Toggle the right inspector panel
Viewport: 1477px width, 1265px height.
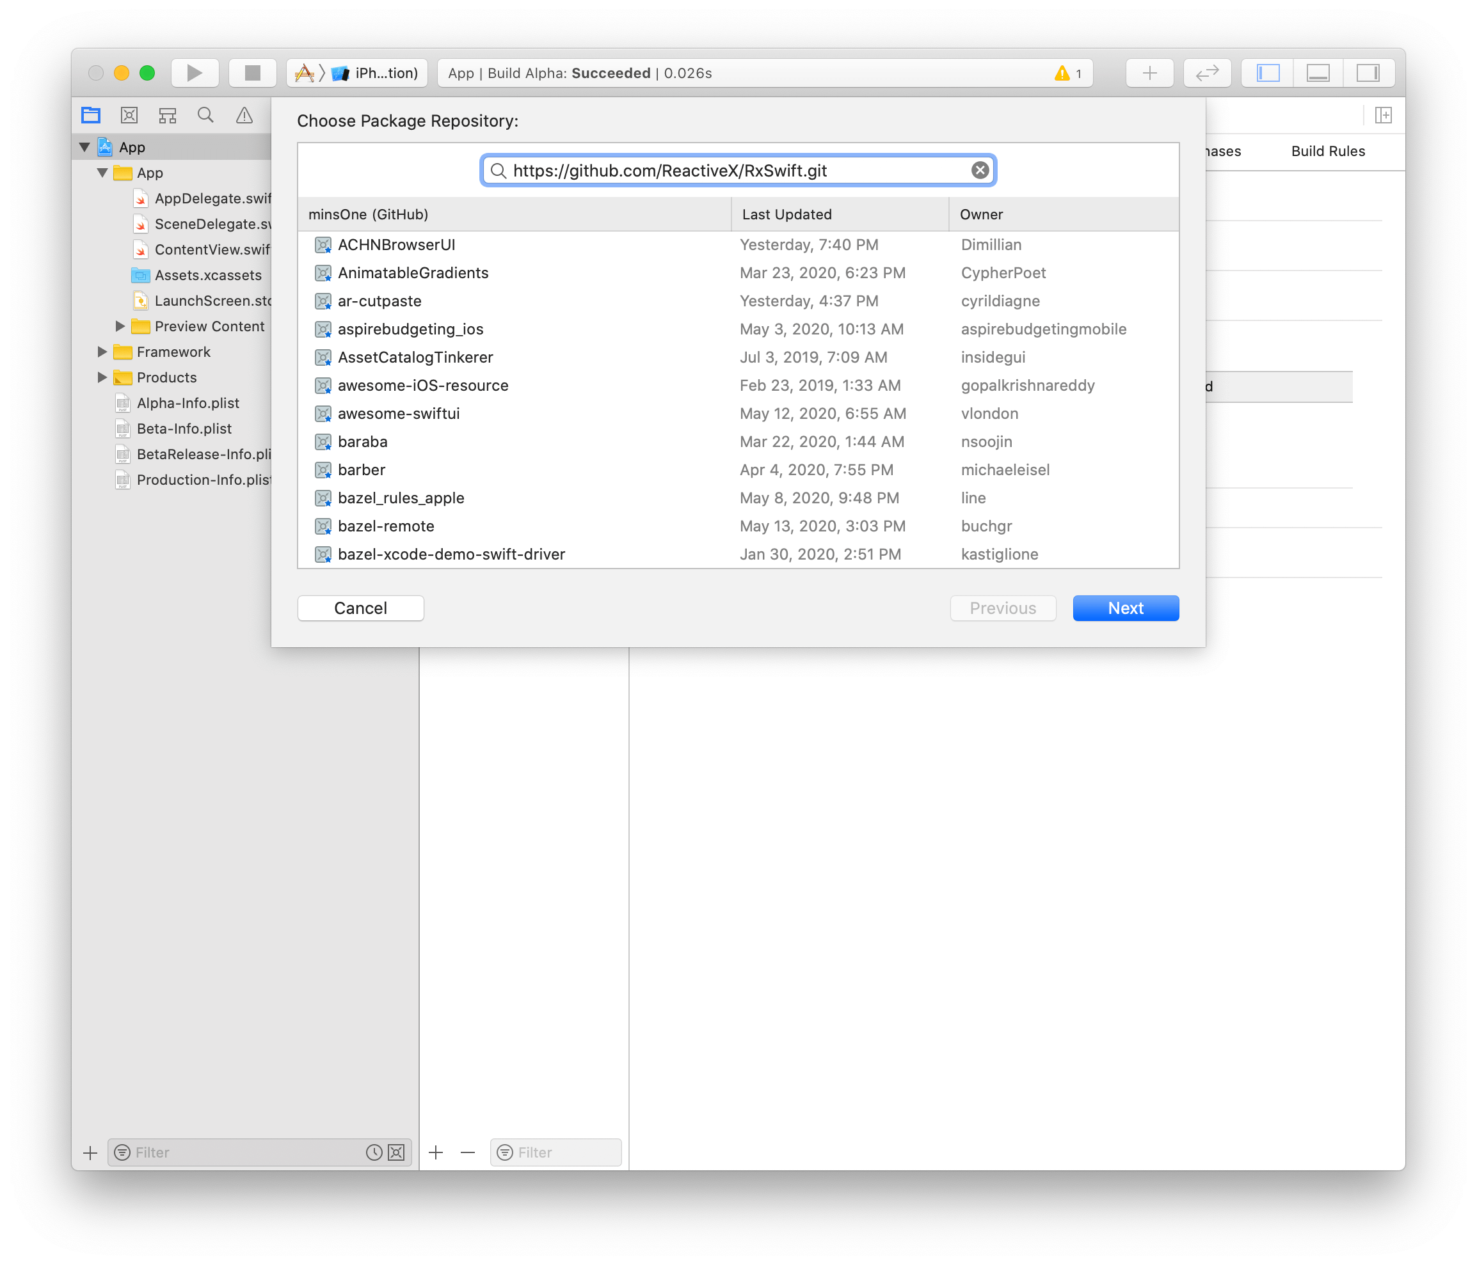(x=1368, y=73)
